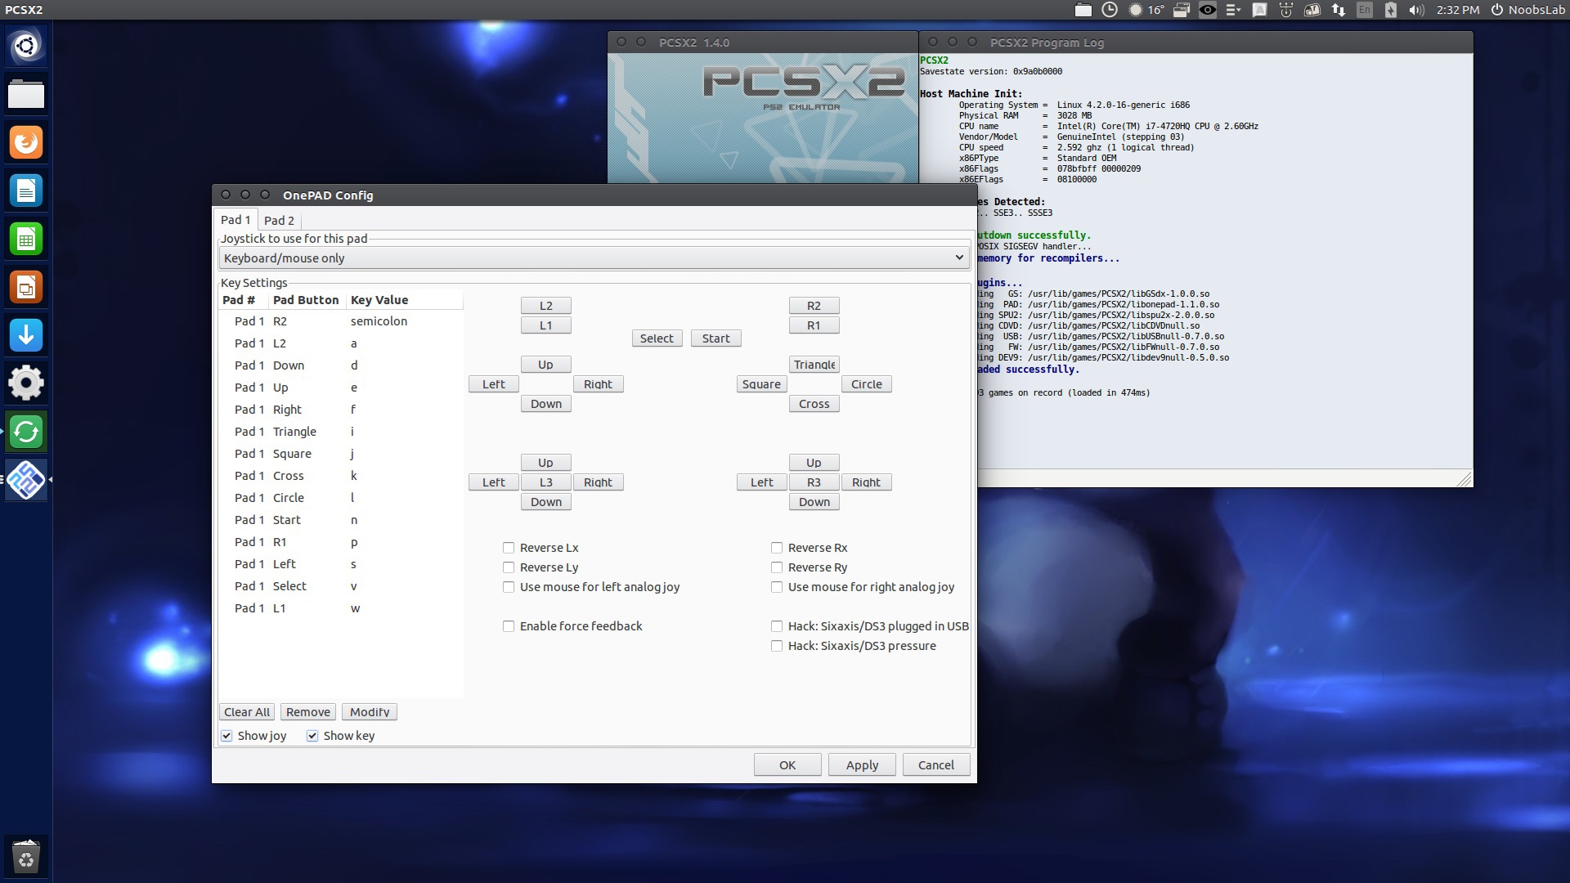The width and height of the screenshot is (1570, 883).
Task: Open the windows indicator in the top panel
Action: pyautogui.click(x=1182, y=10)
